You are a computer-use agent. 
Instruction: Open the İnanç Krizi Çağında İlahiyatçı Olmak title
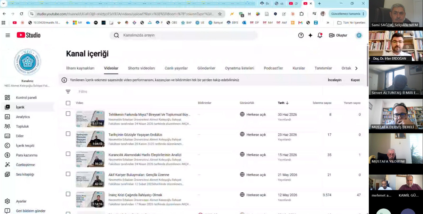[x=135, y=195]
